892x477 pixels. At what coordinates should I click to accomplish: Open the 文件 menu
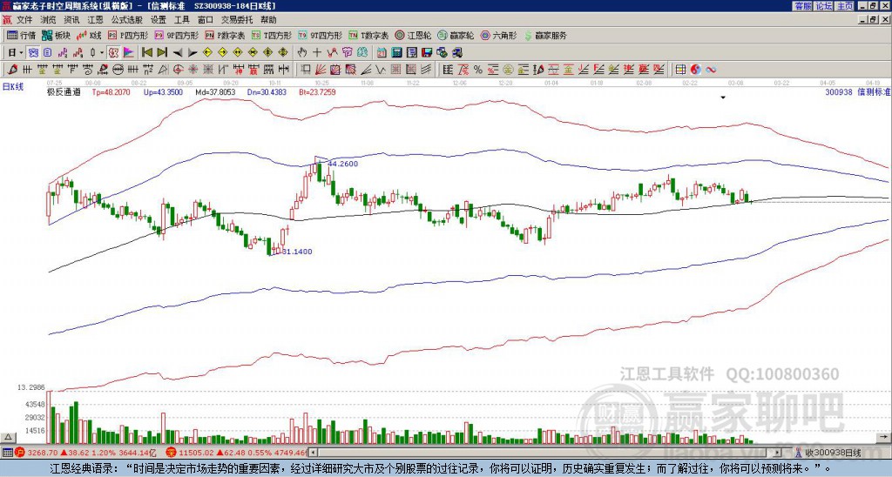(x=24, y=20)
